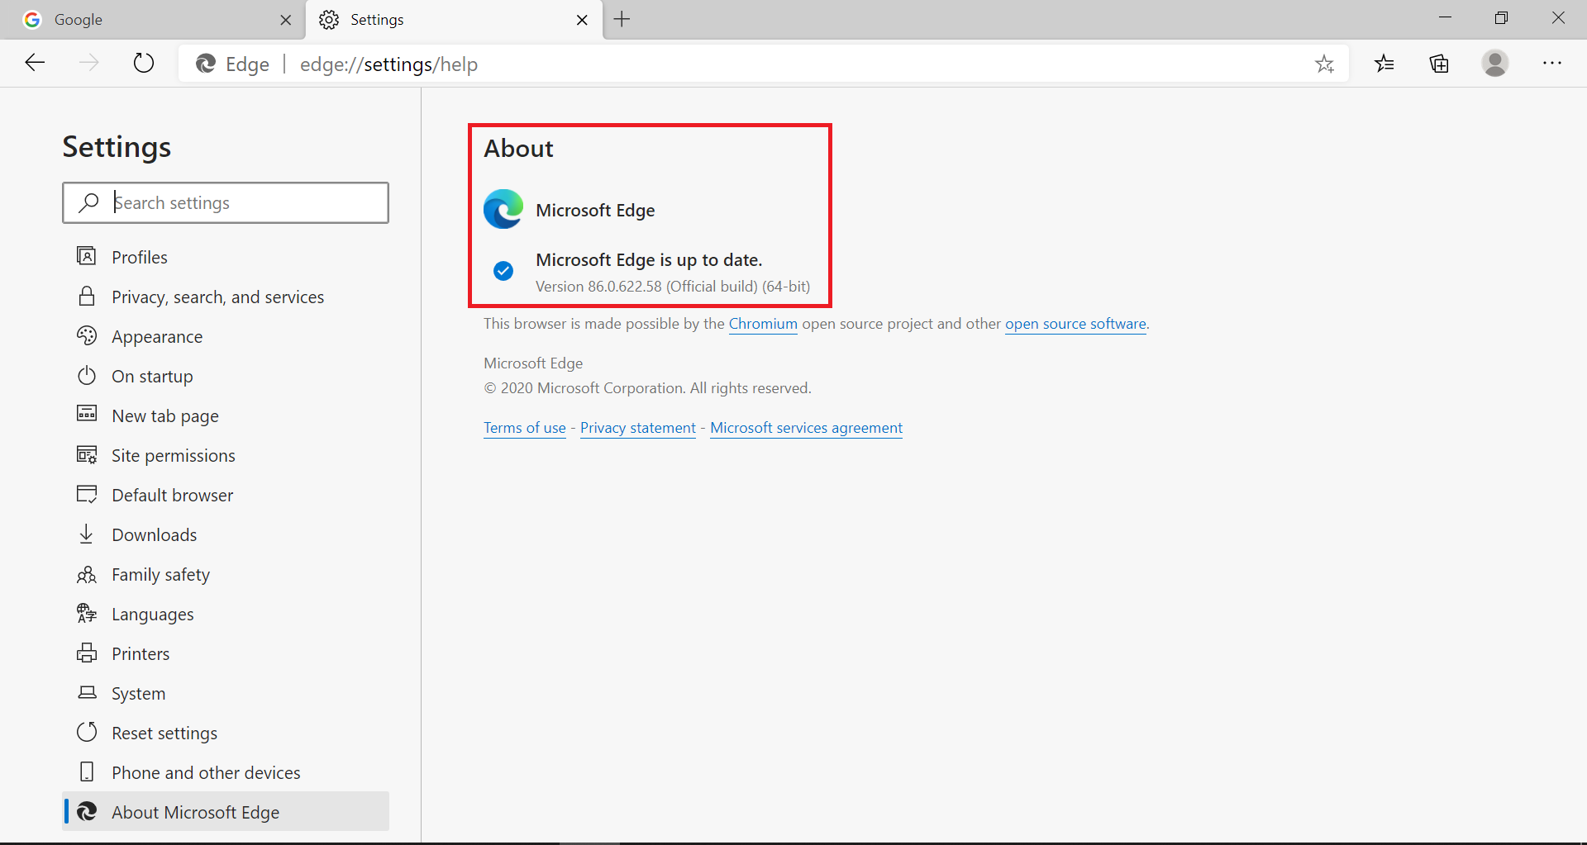Click the Appearance palette icon

tap(87, 335)
